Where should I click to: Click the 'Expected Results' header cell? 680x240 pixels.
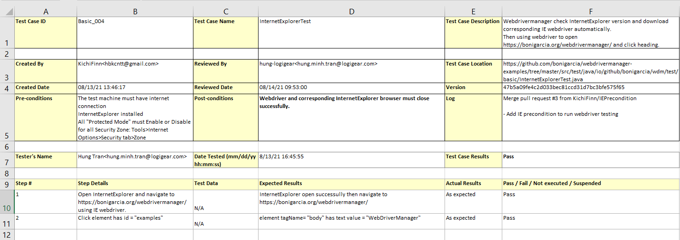coord(351,185)
